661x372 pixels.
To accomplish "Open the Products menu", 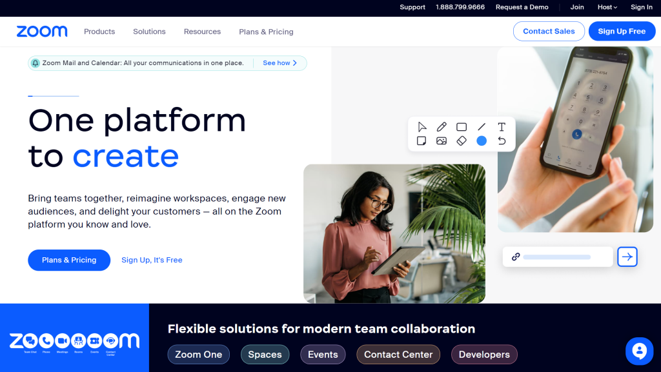I will [99, 32].
